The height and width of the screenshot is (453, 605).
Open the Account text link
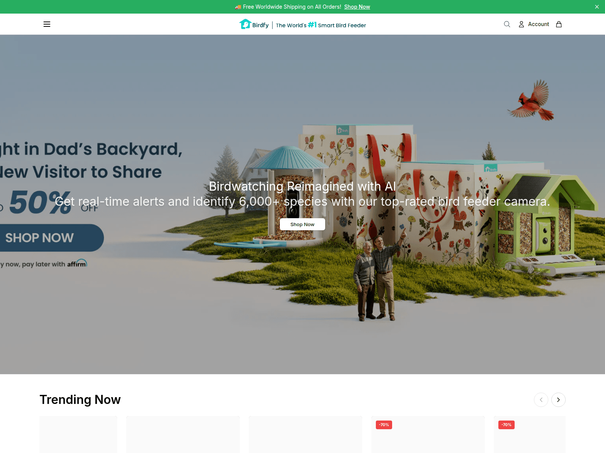(x=538, y=24)
